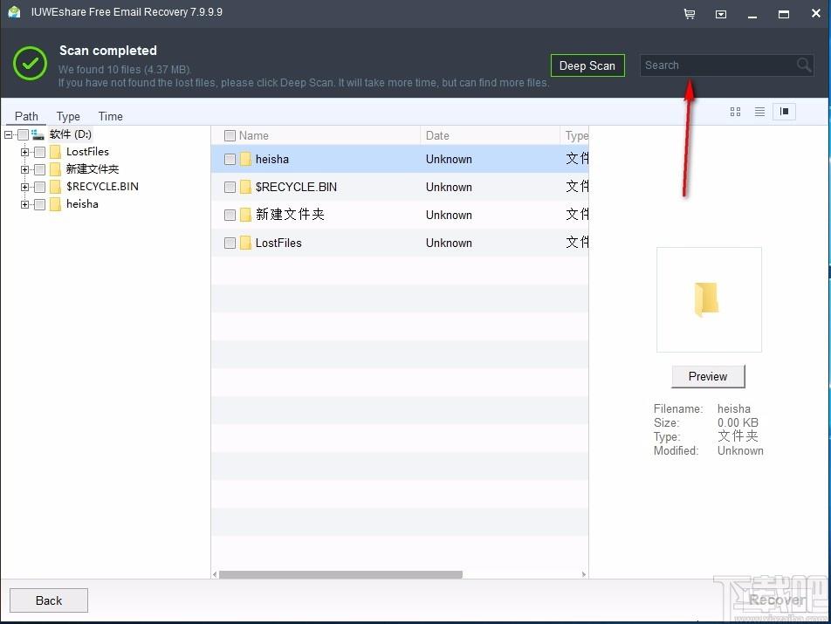Select the LostFiles name in list
This screenshot has height=624, width=831.
(x=278, y=243)
